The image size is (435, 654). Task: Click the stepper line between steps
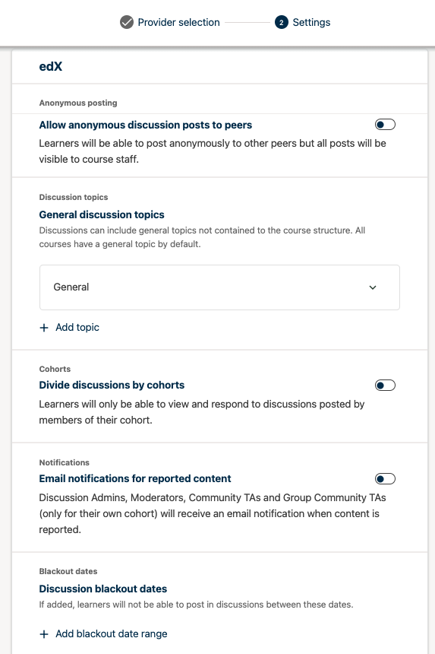pos(247,22)
